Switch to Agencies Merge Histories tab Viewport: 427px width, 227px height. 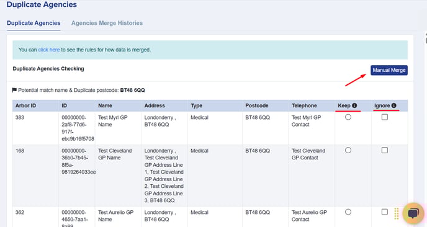[x=107, y=23]
